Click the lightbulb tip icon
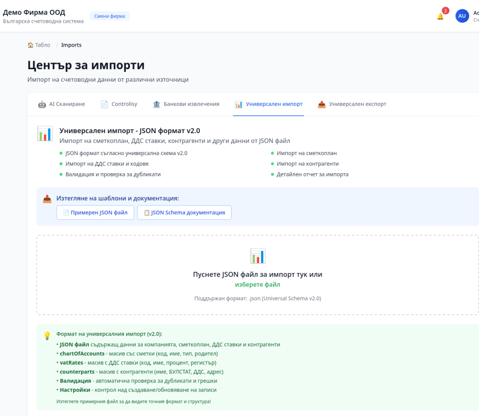This screenshot has width=479, height=416. pos(47,335)
